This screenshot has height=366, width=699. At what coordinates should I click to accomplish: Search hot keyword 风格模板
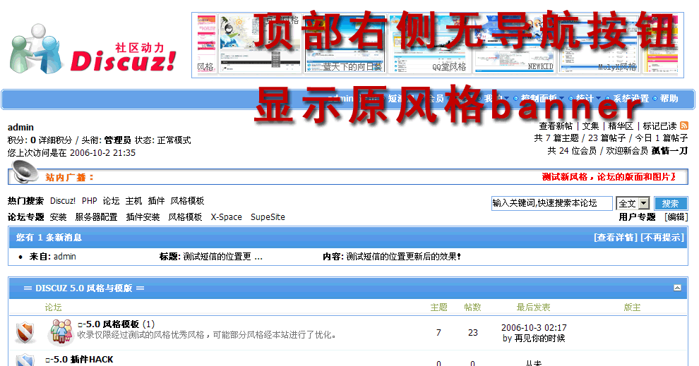coord(187,201)
